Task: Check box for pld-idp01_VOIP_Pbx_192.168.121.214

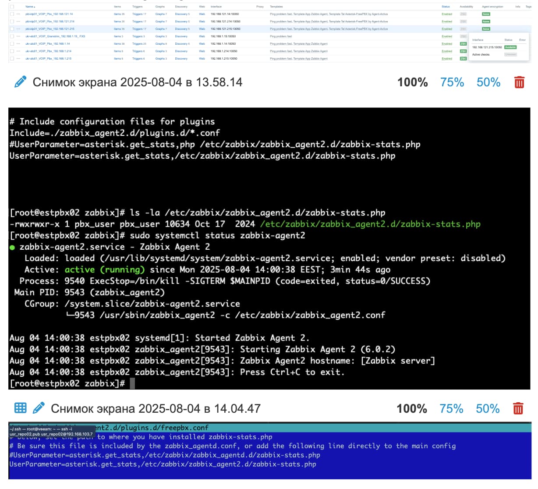Action: pos(12,21)
